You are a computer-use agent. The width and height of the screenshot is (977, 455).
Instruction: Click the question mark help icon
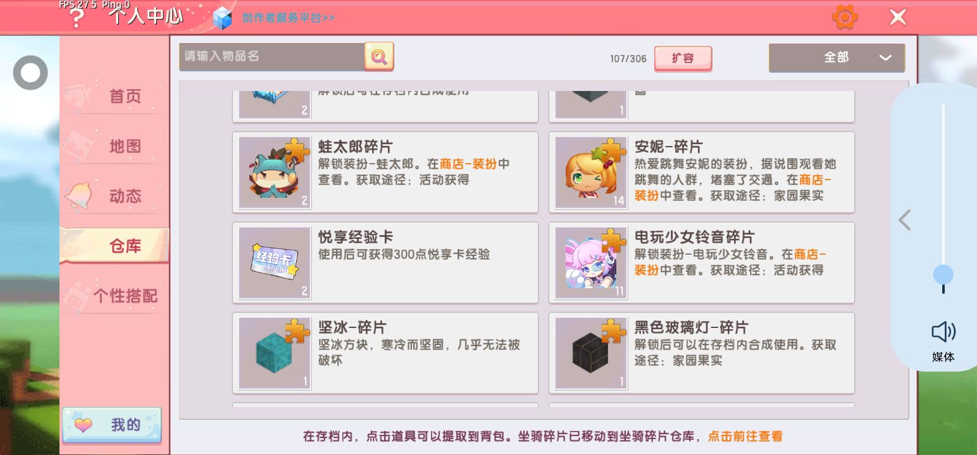77,19
